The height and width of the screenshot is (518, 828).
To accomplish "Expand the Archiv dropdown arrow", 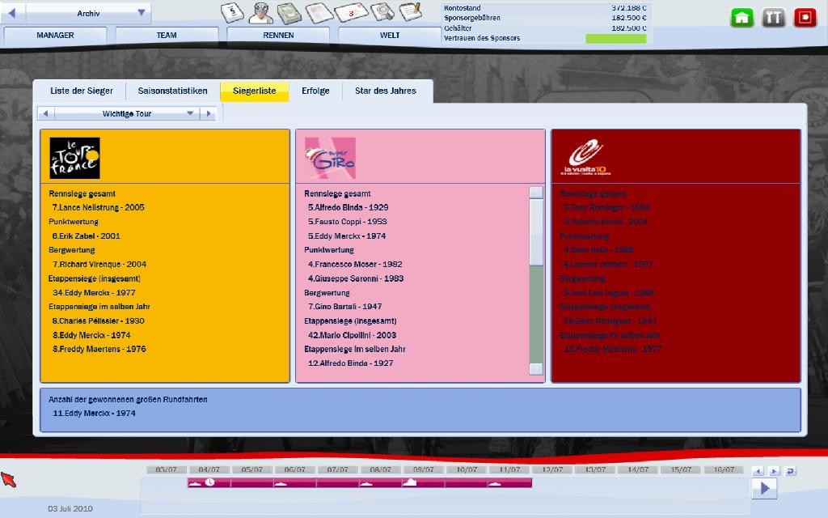I will pos(142,13).
